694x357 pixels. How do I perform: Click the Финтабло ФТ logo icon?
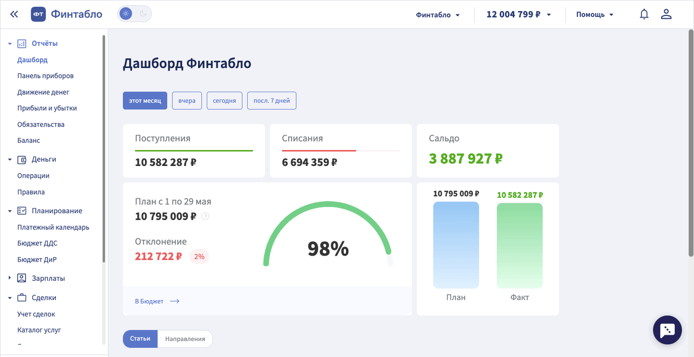pos(39,14)
